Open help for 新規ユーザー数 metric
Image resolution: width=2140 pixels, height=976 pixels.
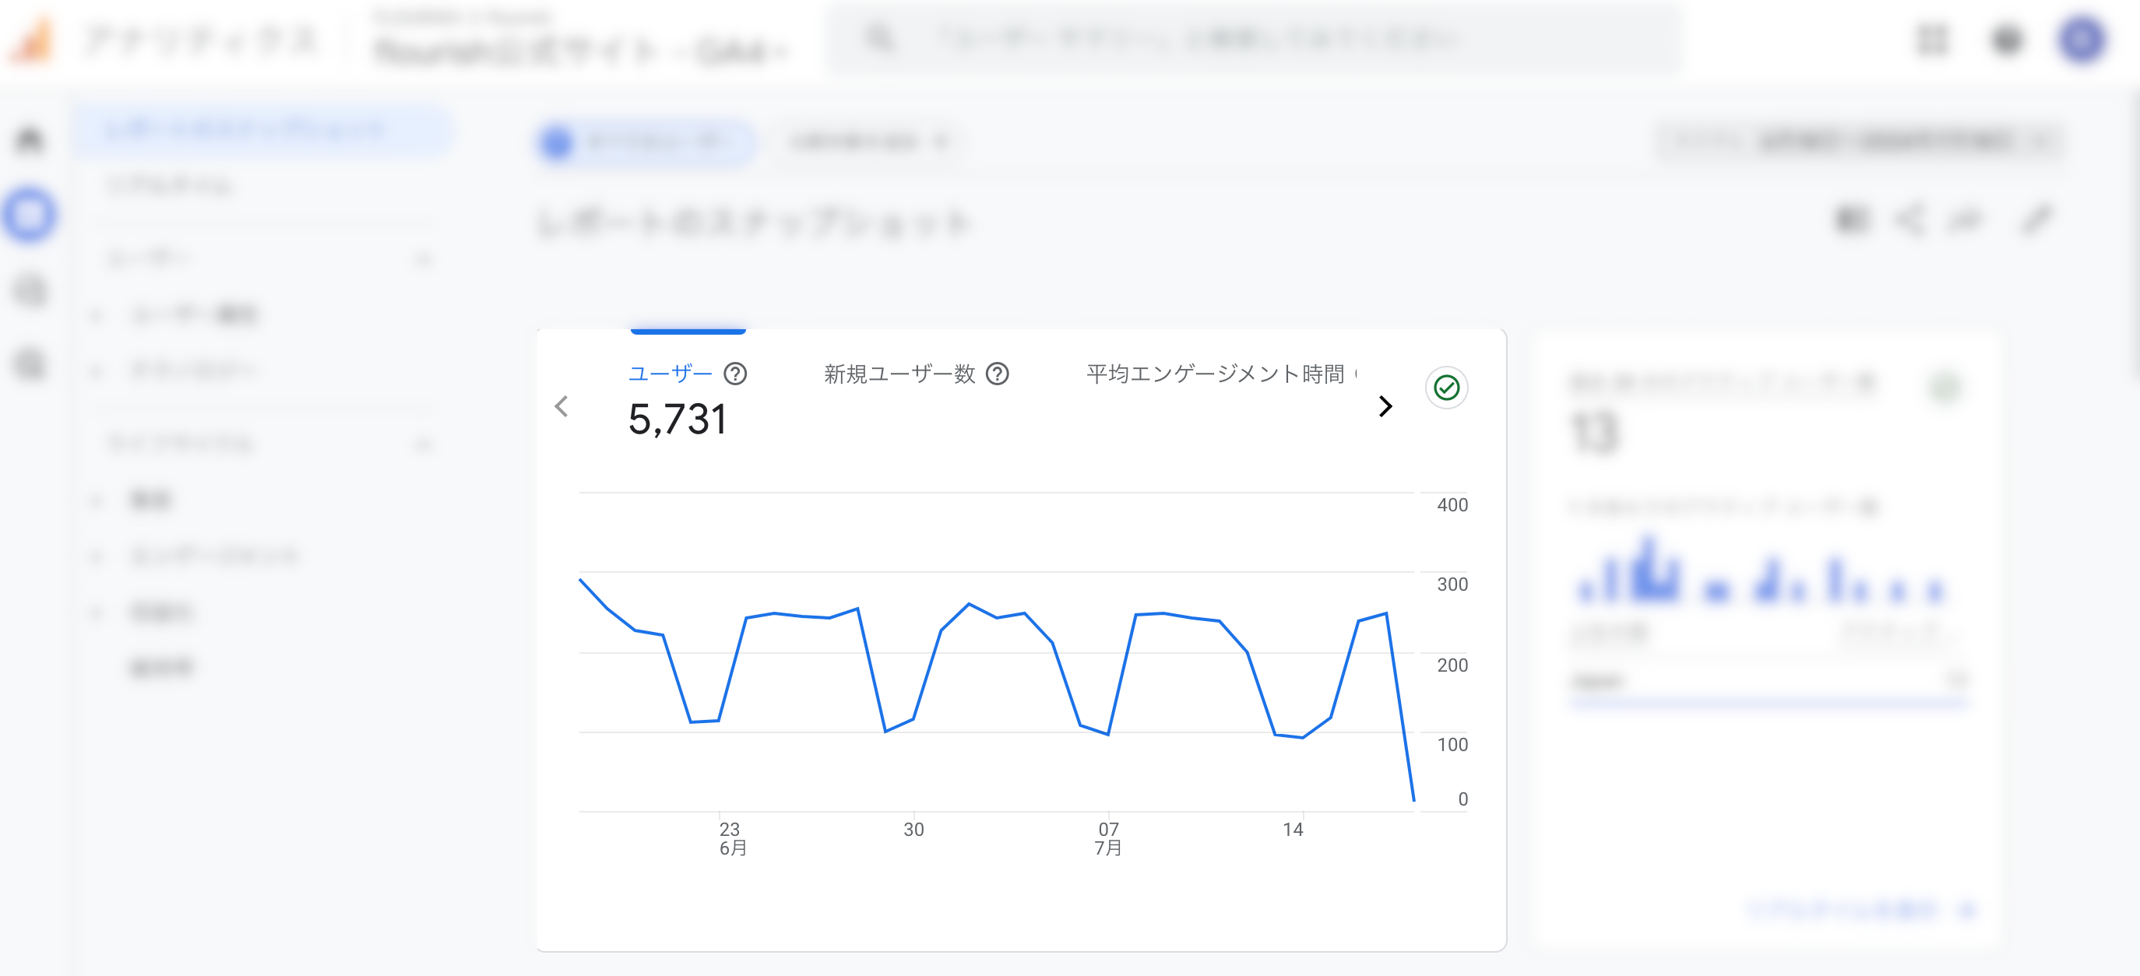point(997,374)
